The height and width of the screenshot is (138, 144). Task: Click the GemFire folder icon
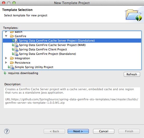[12, 36]
